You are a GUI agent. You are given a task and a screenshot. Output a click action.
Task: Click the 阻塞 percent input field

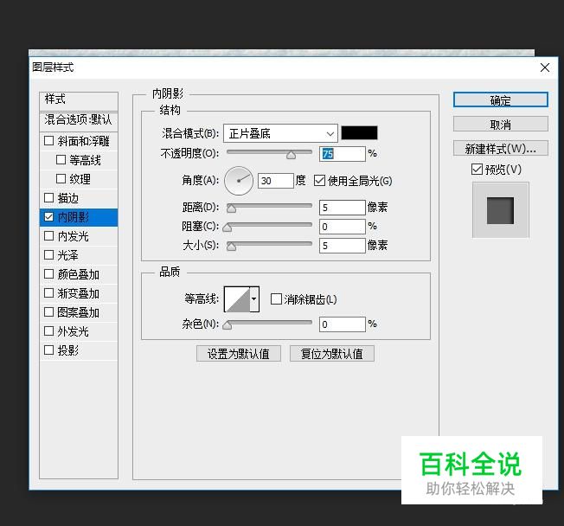coord(342,227)
